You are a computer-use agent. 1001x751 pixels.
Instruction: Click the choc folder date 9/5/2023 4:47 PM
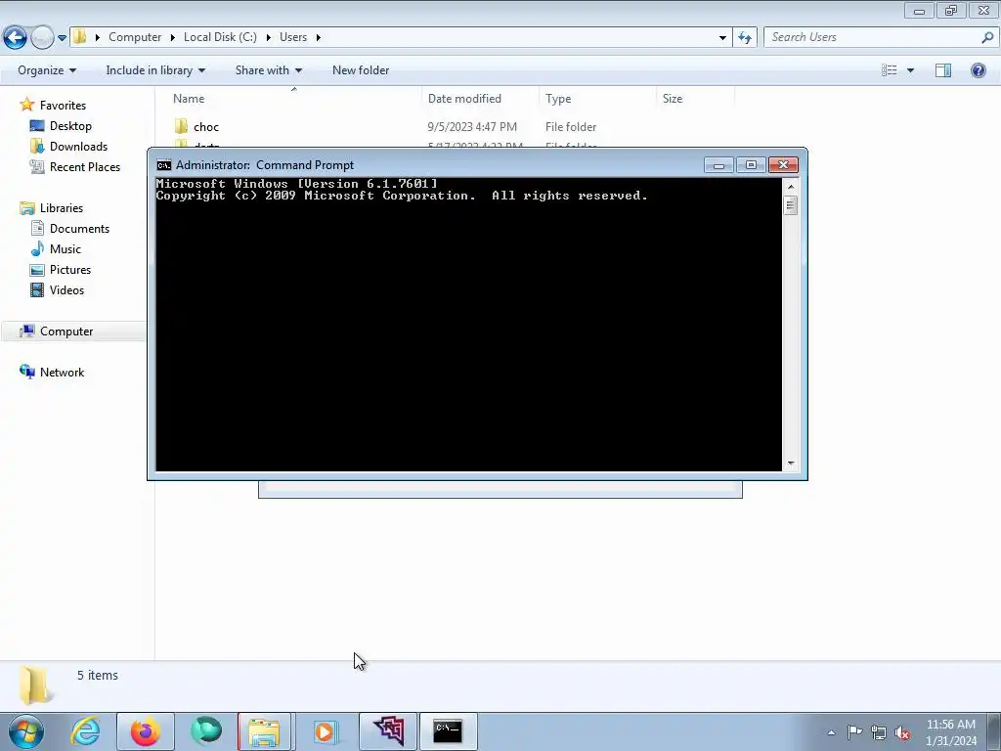(x=472, y=126)
